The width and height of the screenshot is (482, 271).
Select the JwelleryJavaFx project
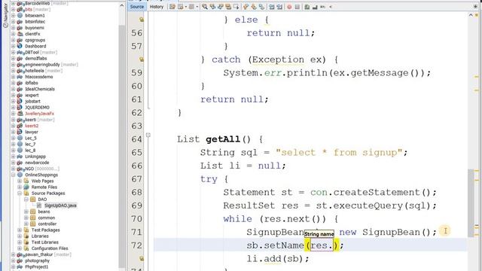coord(39,114)
